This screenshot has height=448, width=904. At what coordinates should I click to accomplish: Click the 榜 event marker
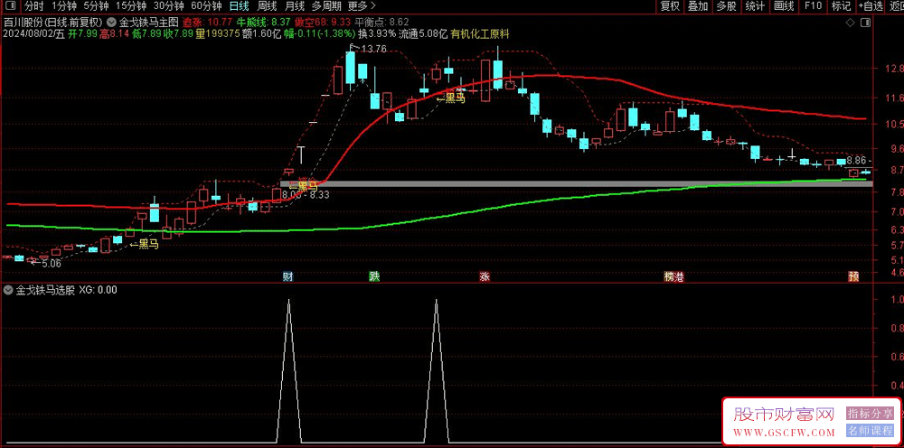coord(669,277)
